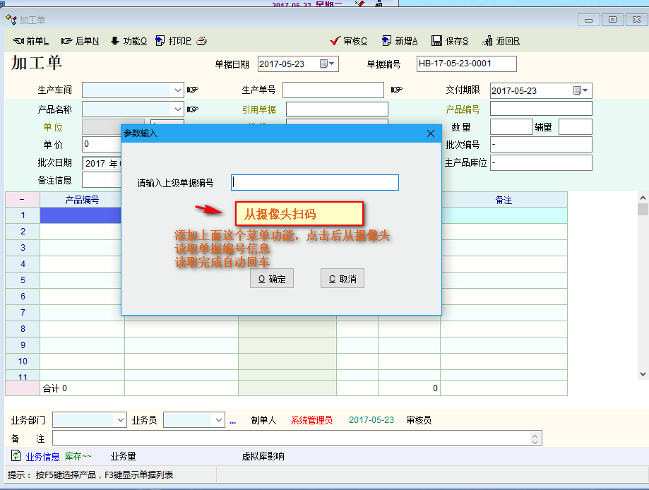The image size is (649, 490).
Task: Close the 参数输入 dialog
Action: point(431,133)
